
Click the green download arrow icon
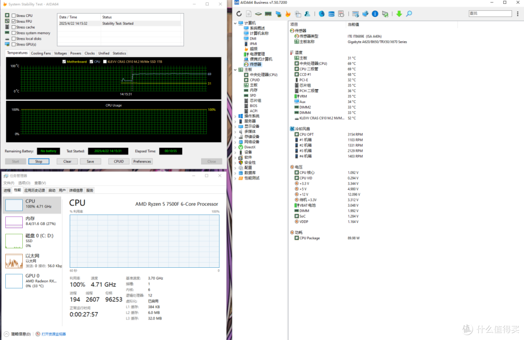tap(399, 14)
